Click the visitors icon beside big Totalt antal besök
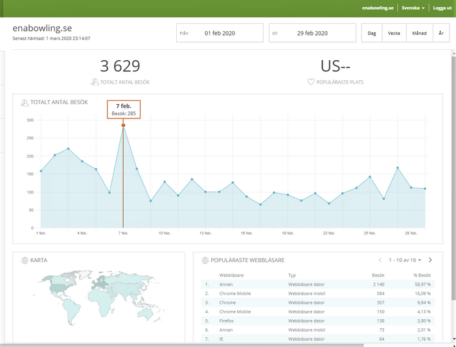This screenshot has width=456, height=347. (95, 82)
